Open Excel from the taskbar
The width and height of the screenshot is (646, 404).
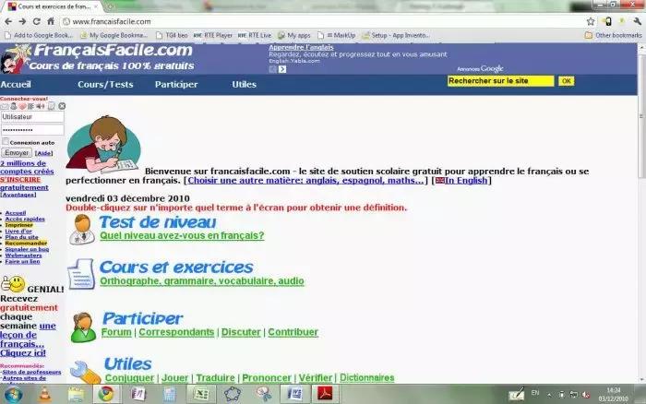pyautogui.click(x=200, y=394)
